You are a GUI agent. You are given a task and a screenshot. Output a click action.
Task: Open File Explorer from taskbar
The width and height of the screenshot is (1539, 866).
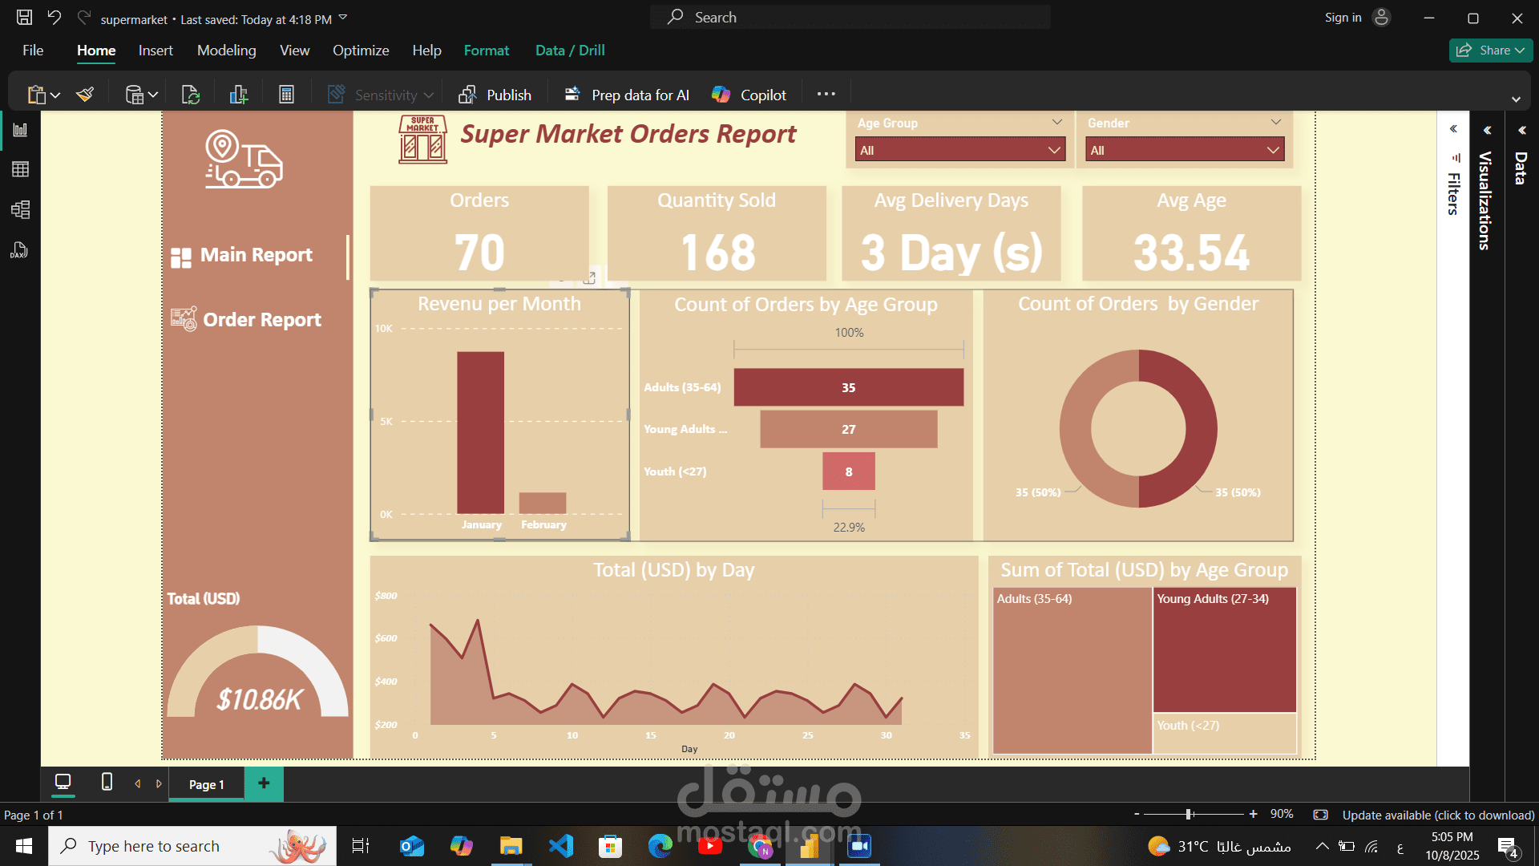[511, 846]
